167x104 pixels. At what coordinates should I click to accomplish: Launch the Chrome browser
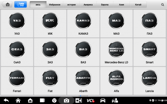tap(54, 101)
